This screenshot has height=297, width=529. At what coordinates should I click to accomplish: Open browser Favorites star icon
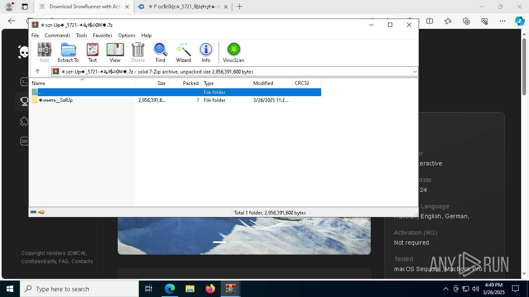click(x=448, y=21)
